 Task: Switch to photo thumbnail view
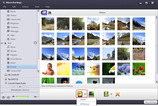click(x=44, y=12)
